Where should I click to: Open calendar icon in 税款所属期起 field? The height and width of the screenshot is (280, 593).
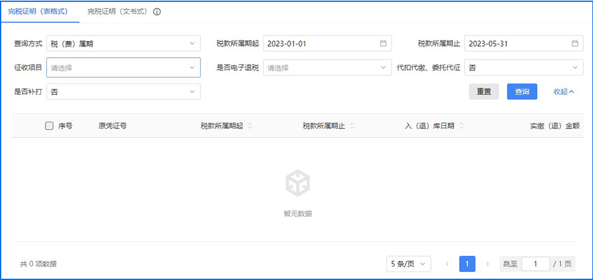(x=383, y=44)
